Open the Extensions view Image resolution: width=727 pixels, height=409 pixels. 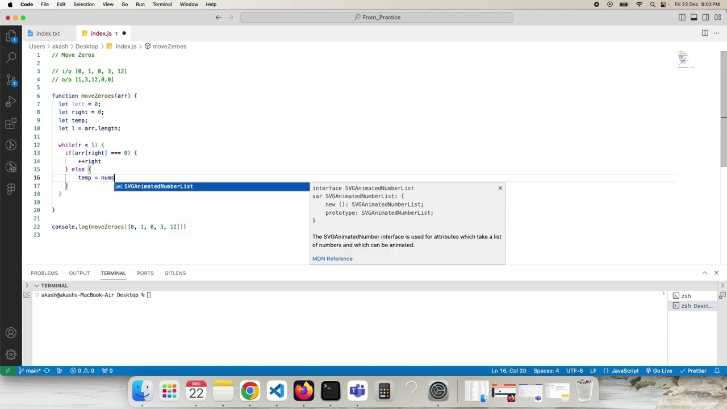point(11,124)
